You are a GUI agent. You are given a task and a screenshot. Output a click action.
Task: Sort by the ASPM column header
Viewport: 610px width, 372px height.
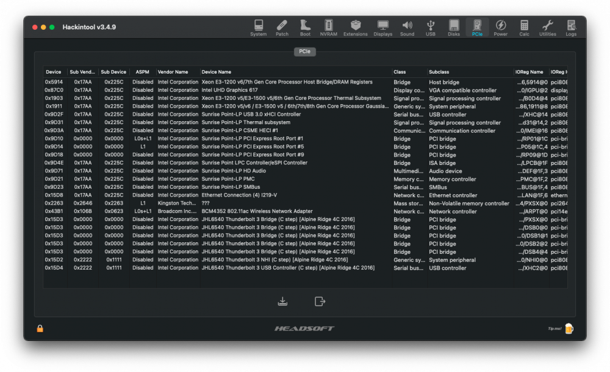tap(142, 72)
